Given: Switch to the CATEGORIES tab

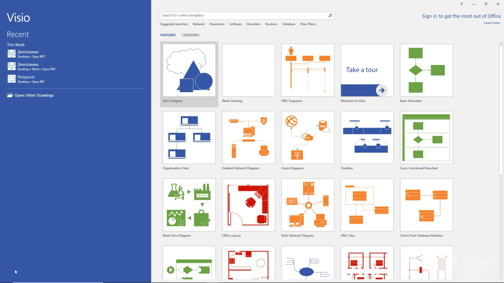Looking at the screenshot, I should coord(190,35).
